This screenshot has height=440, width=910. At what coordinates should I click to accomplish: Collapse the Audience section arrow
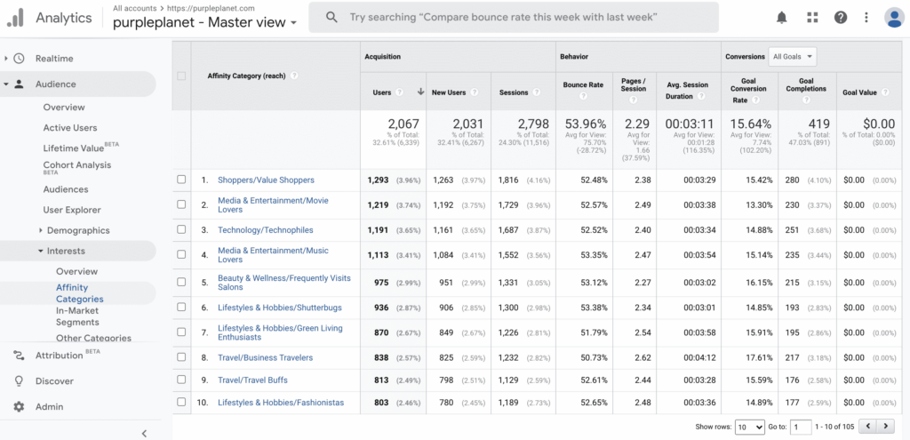pos(6,84)
